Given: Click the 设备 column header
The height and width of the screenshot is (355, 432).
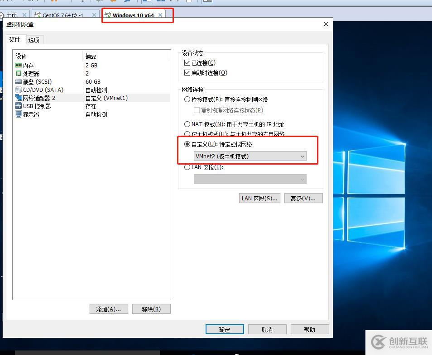Looking at the screenshot, I should (48, 56).
